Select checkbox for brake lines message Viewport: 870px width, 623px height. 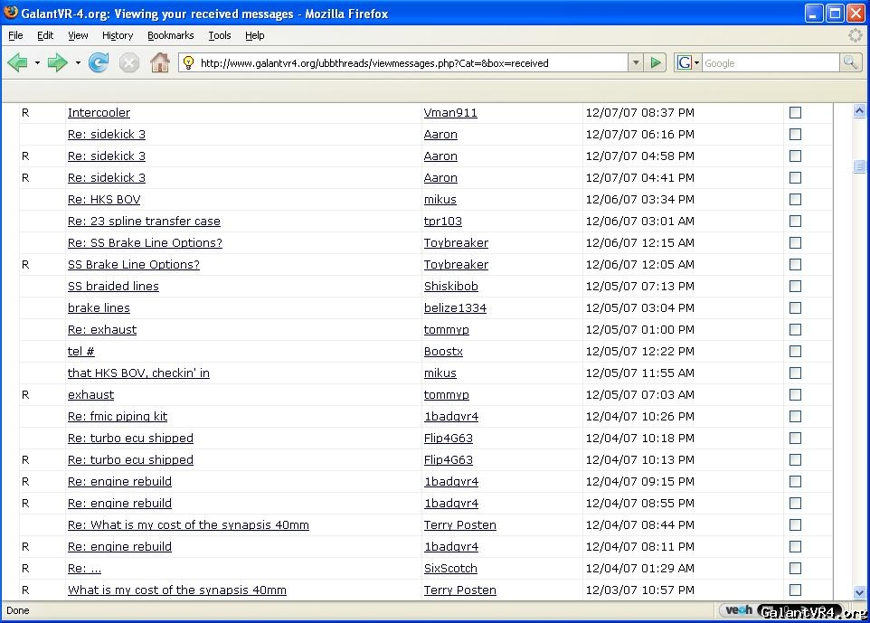pos(795,307)
